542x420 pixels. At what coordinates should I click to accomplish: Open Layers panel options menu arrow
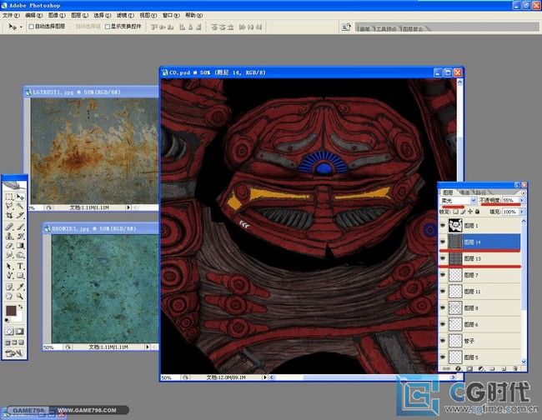[524, 192]
